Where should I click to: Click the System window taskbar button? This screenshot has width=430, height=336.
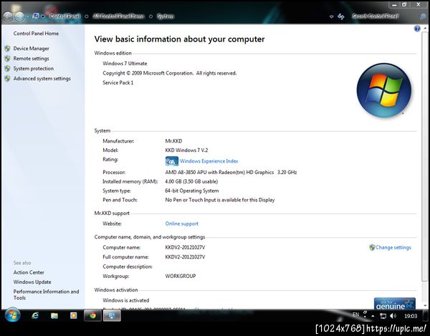[112, 316]
